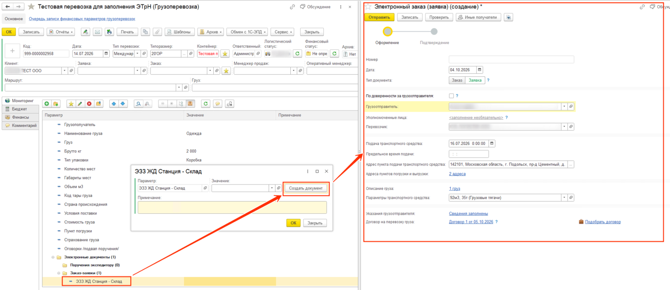Switch to the Бюджет tab
Screen dimensions: 670x290
click(x=20, y=109)
